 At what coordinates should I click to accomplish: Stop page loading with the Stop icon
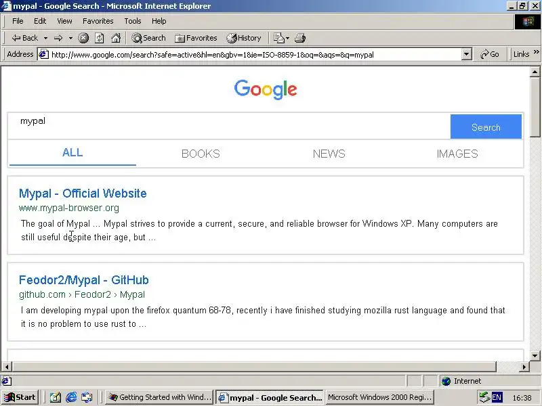click(83, 38)
